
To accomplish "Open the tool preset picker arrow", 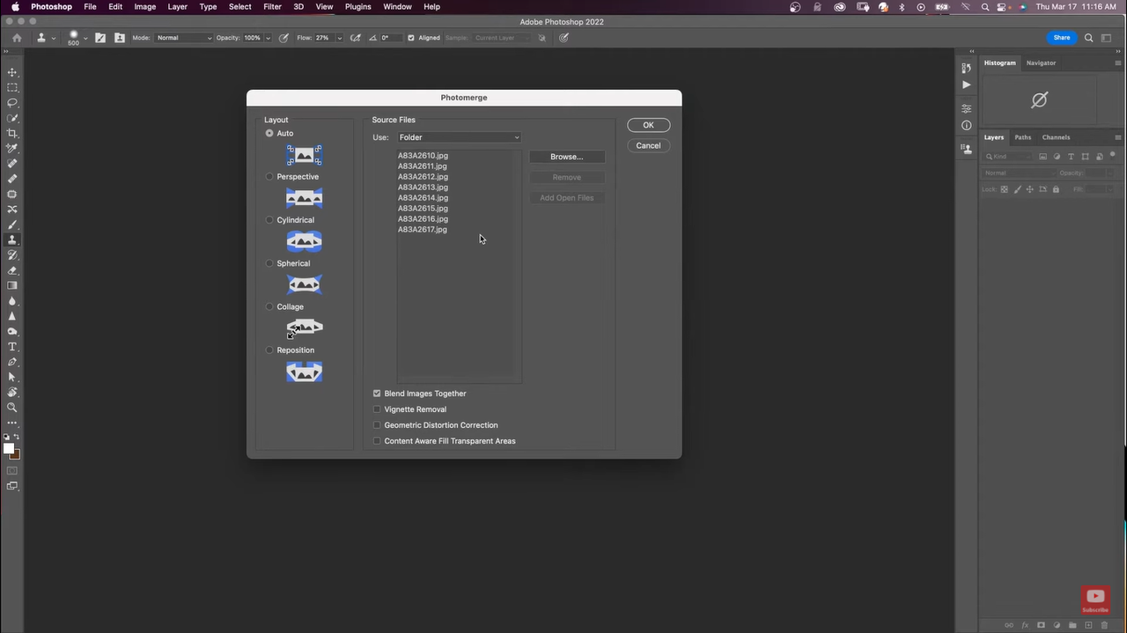I will coord(53,38).
